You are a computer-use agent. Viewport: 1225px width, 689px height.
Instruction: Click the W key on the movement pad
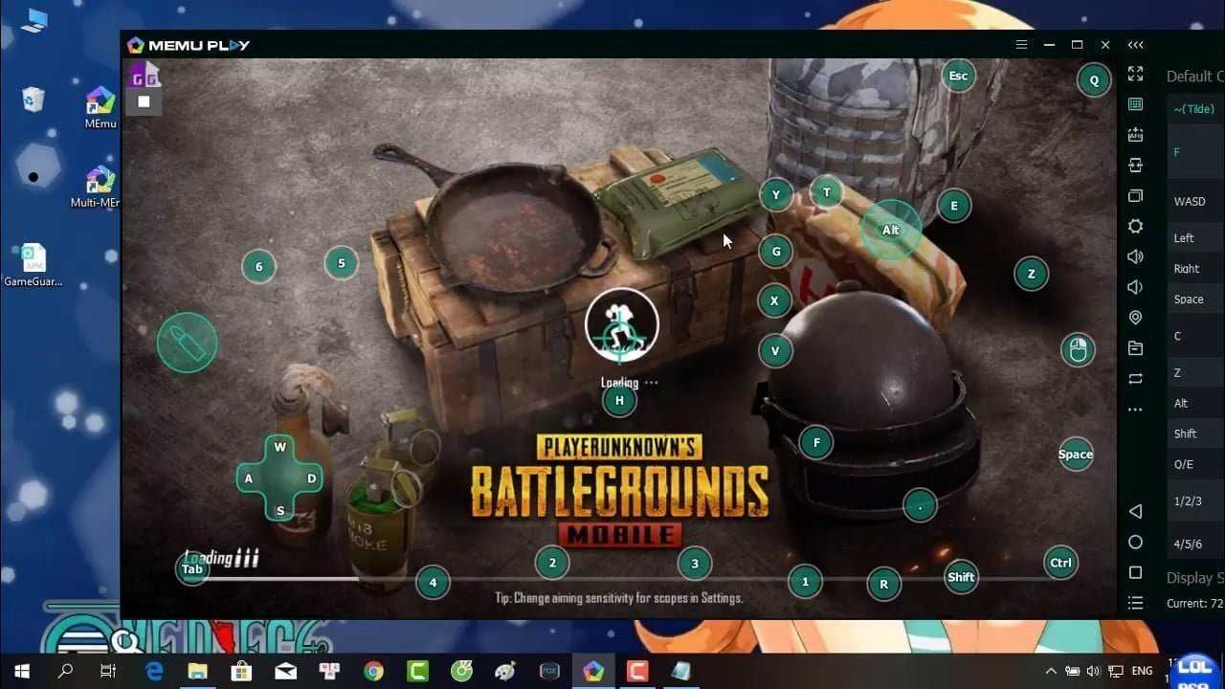(x=280, y=447)
